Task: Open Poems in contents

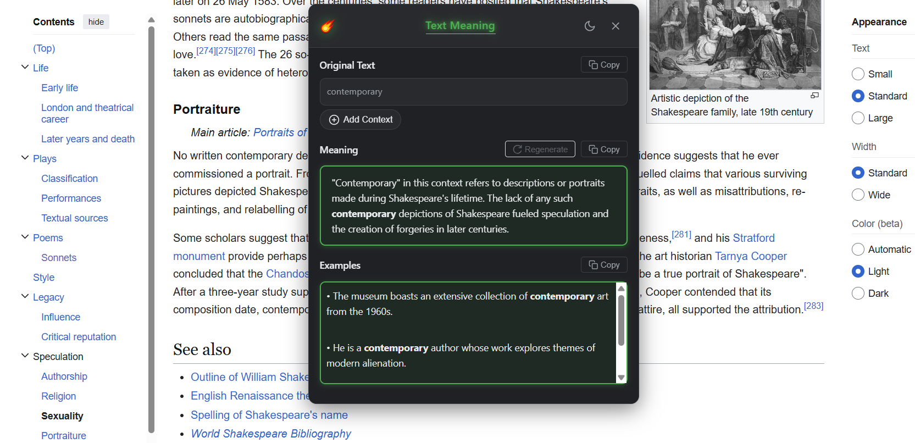Action: pos(48,238)
